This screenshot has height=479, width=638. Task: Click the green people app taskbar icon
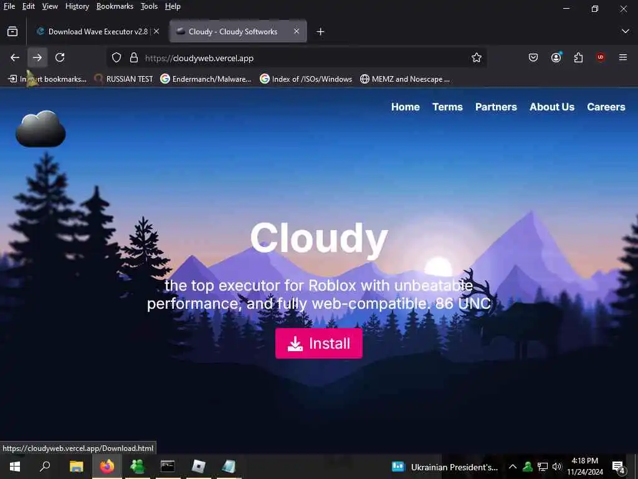pos(138,467)
